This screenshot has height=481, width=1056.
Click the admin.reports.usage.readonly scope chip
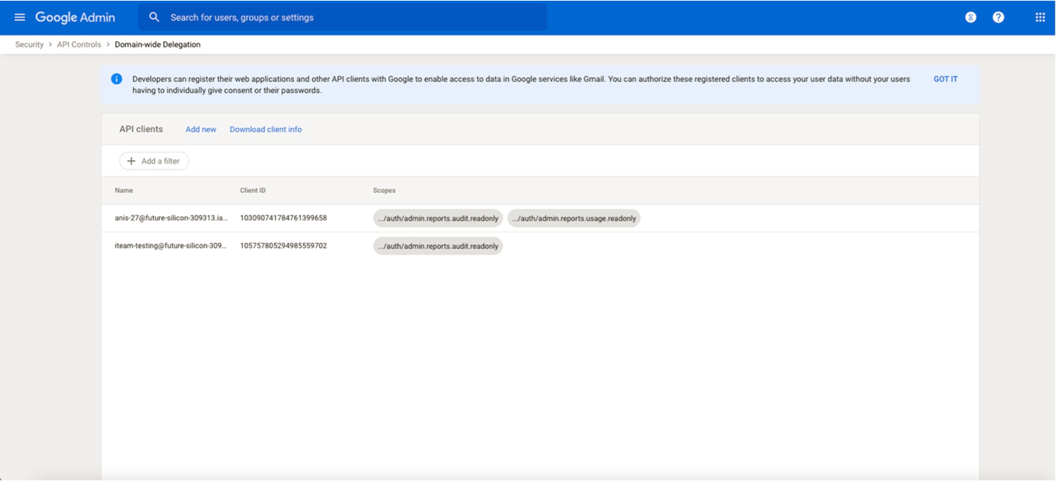(x=573, y=218)
